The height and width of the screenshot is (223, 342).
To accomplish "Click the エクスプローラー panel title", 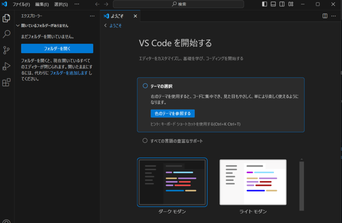I will pyautogui.click(x=32, y=16).
